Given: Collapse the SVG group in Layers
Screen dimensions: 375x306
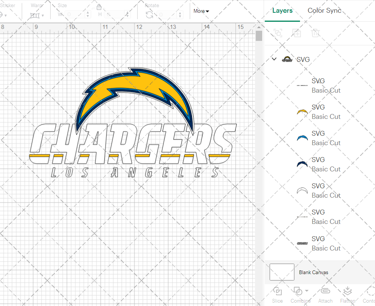Looking at the screenshot, I should point(274,59).
